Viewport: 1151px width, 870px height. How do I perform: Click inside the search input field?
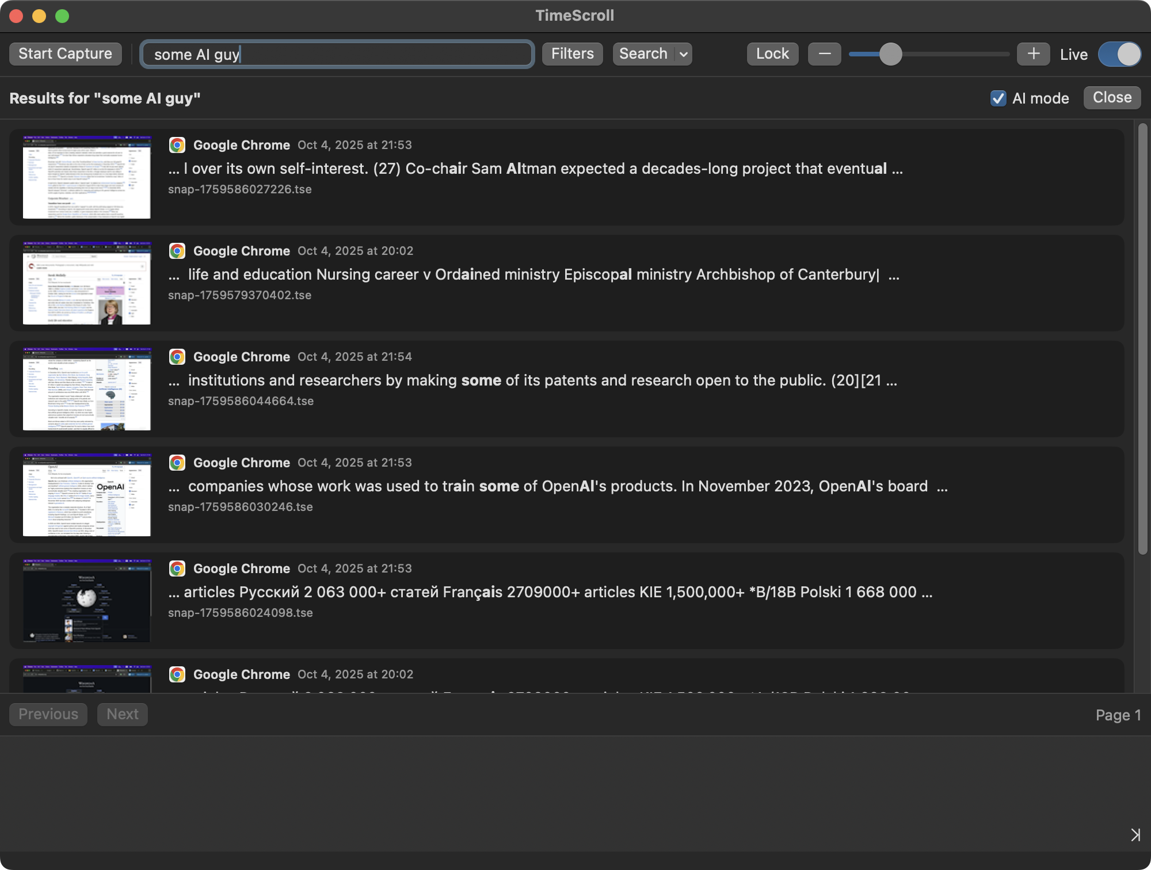coord(337,54)
